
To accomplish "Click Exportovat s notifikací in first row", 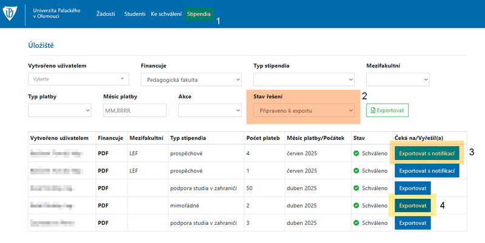I will coord(427,154).
